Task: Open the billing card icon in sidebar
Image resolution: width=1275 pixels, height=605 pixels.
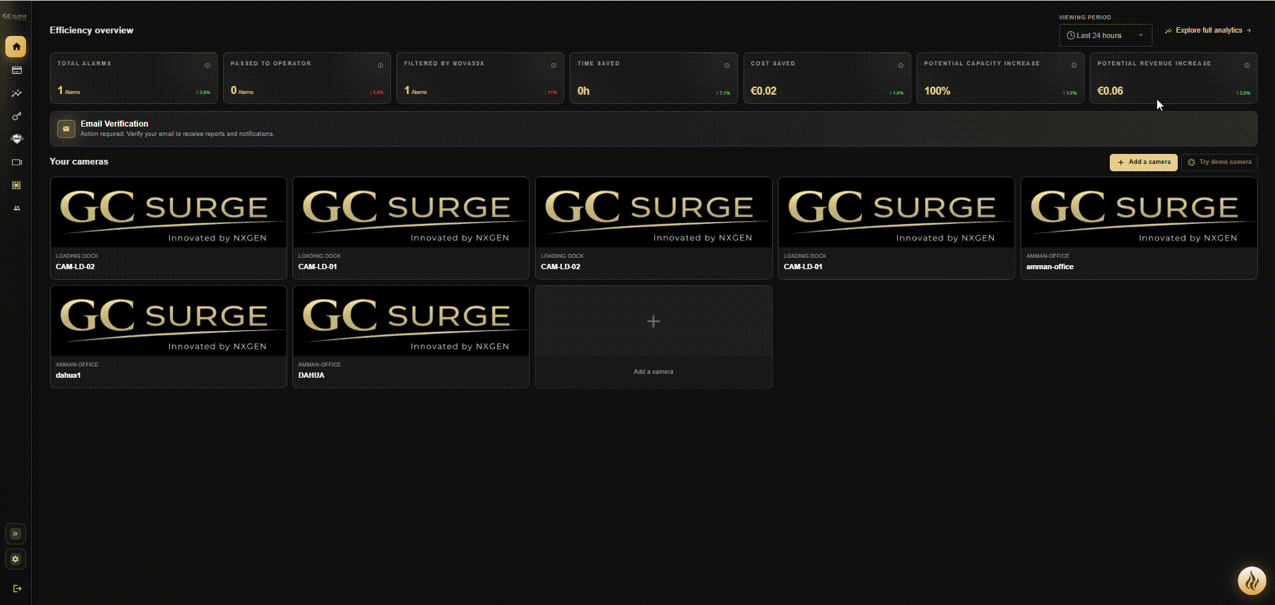Action: click(x=17, y=70)
